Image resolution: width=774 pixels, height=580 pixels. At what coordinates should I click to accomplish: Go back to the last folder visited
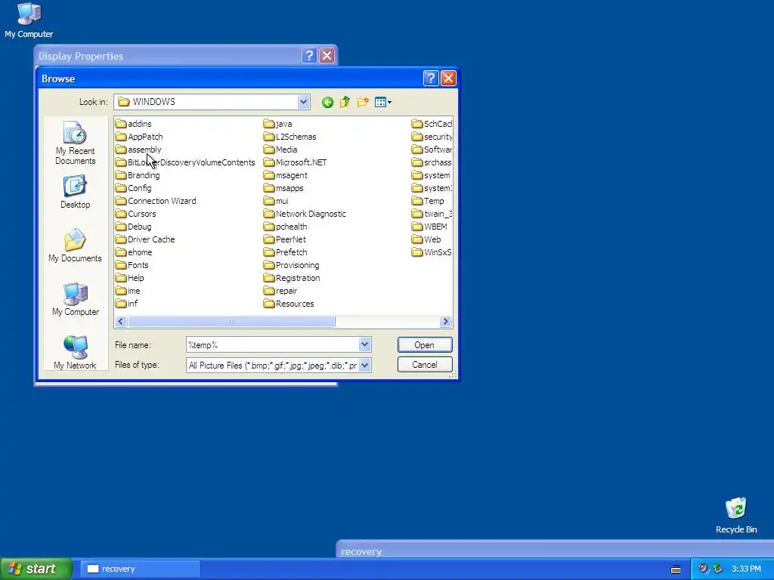(327, 102)
